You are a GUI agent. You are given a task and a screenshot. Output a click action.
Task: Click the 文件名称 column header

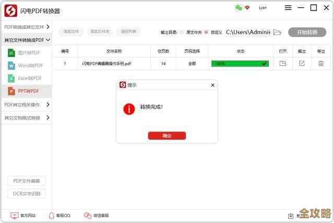click(x=114, y=51)
